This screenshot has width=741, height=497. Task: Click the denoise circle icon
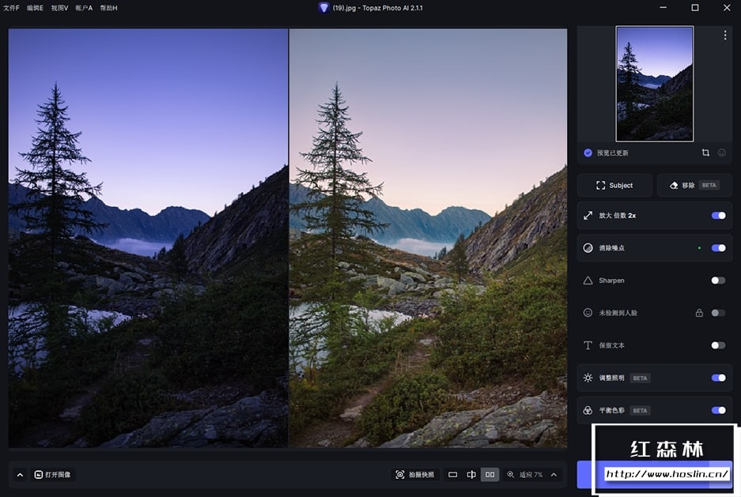(588, 248)
